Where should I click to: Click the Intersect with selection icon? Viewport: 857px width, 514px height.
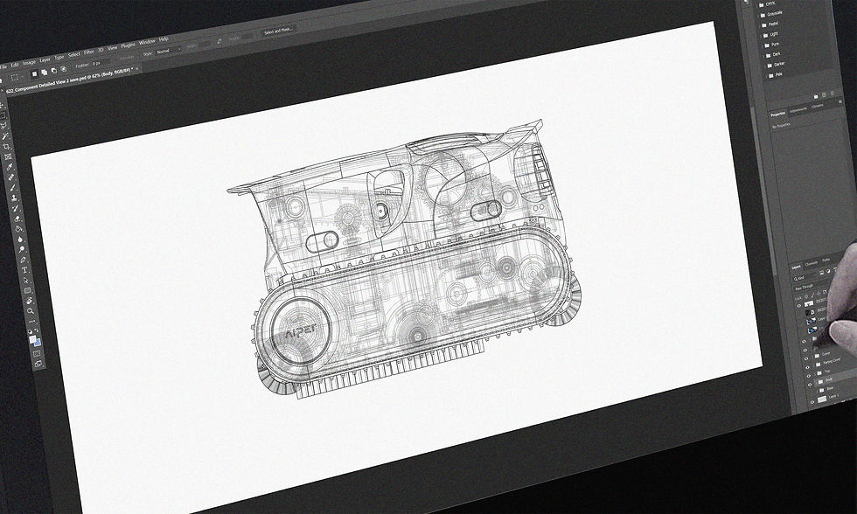click(x=63, y=69)
